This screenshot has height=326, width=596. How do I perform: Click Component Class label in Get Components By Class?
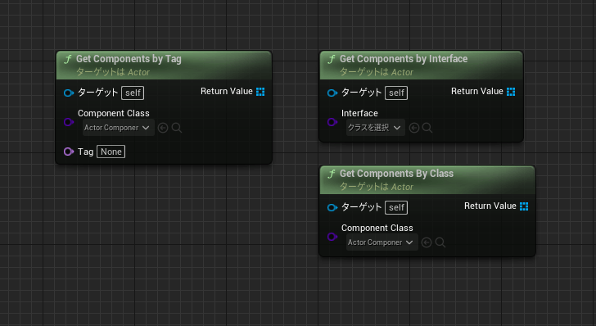click(x=377, y=228)
